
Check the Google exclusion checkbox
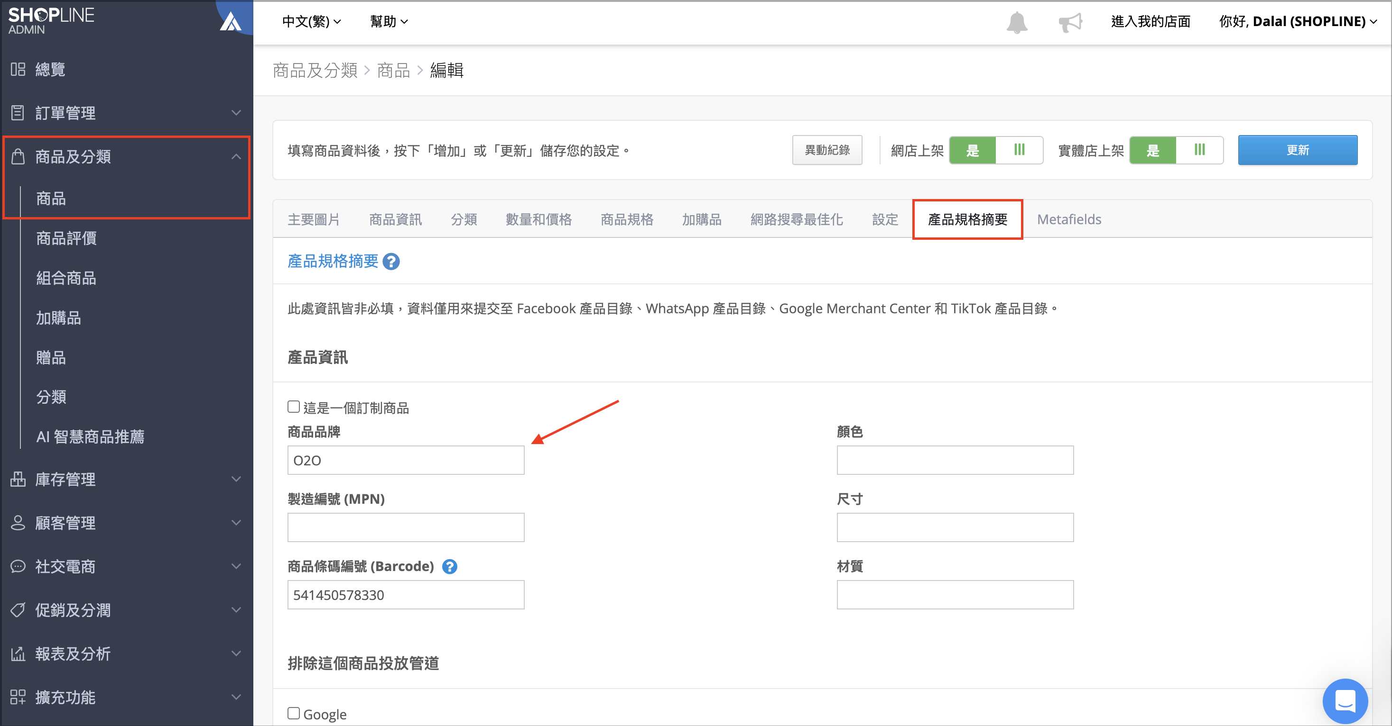click(293, 713)
